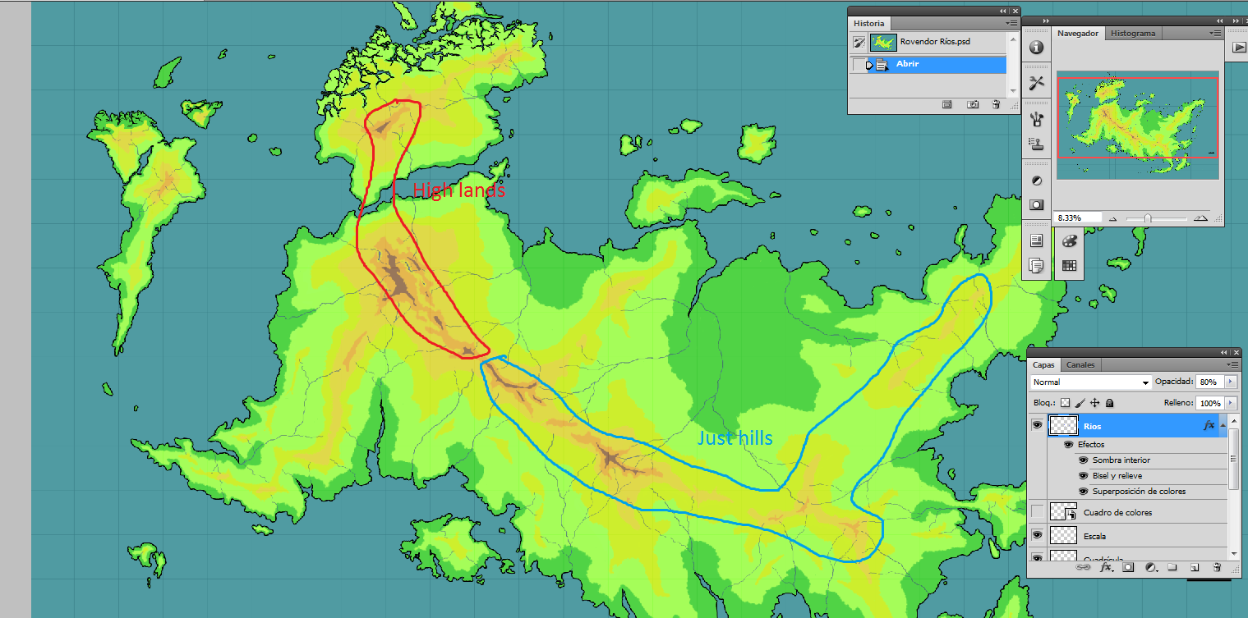Create new fill or adjustment layer
Image resolution: width=1248 pixels, height=618 pixels.
click(x=1151, y=567)
